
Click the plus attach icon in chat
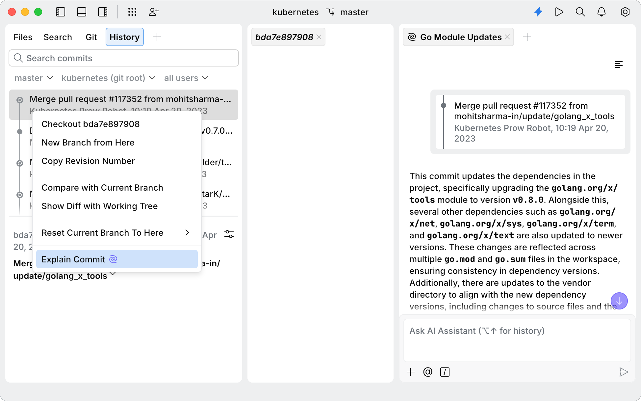(411, 372)
